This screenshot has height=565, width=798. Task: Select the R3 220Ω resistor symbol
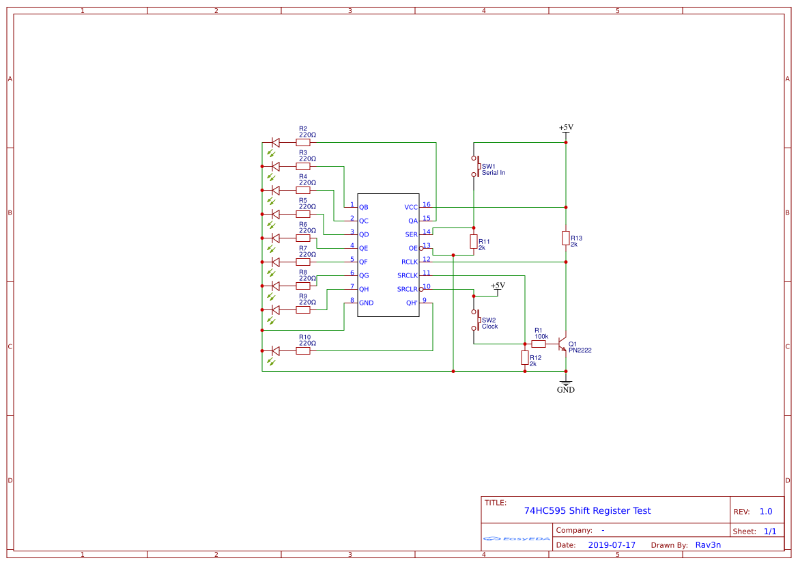tap(303, 167)
